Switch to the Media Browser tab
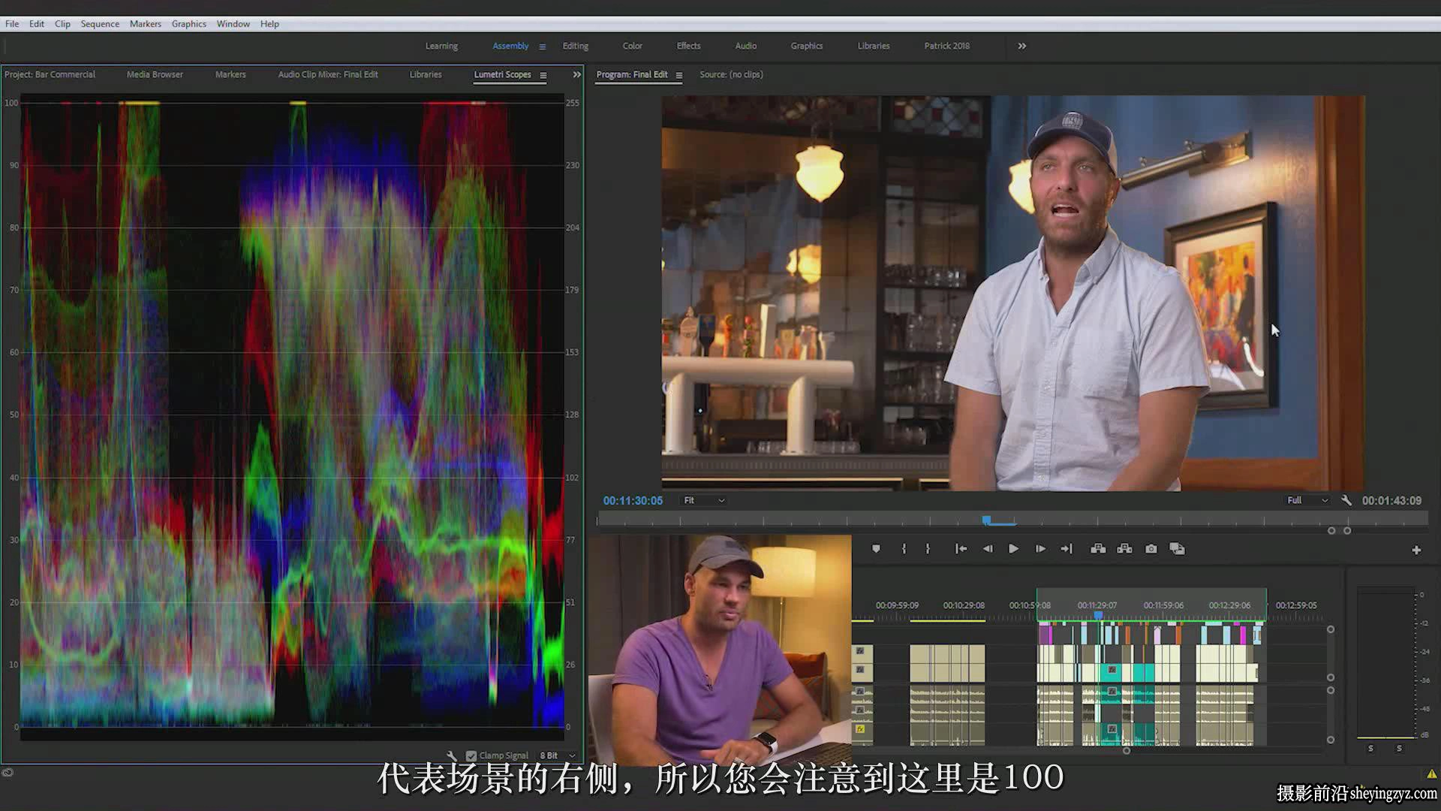 155,74
